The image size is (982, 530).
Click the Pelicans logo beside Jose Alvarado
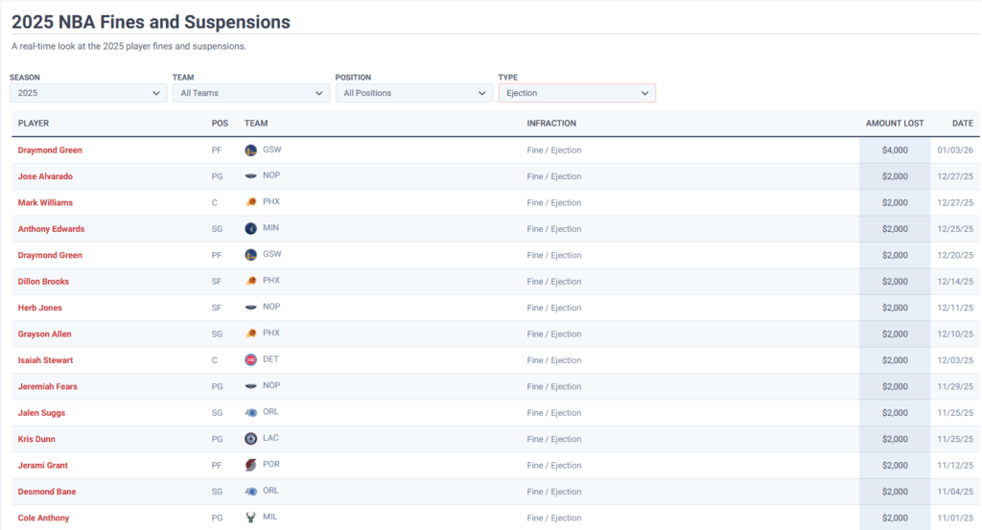point(251,176)
